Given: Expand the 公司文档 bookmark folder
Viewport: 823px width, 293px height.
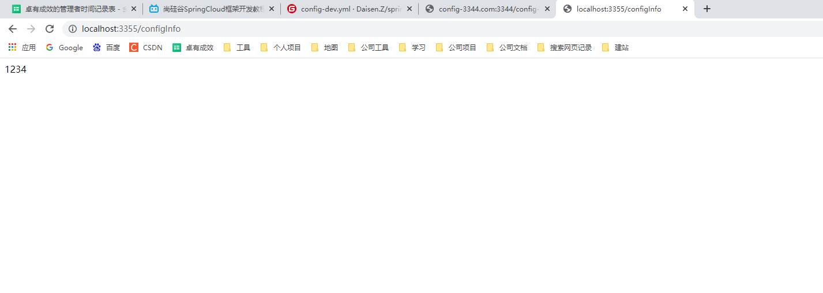Looking at the screenshot, I should pyautogui.click(x=506, y=48).
